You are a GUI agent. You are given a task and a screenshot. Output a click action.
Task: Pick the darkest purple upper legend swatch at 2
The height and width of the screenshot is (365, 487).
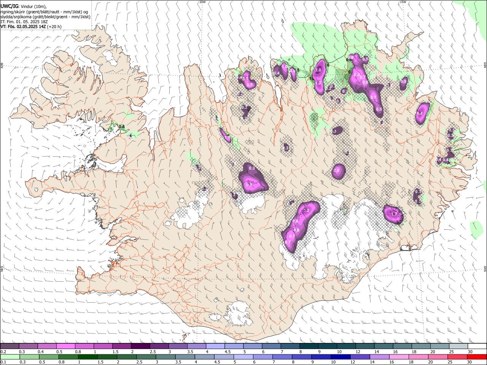(x=140, y=346)
